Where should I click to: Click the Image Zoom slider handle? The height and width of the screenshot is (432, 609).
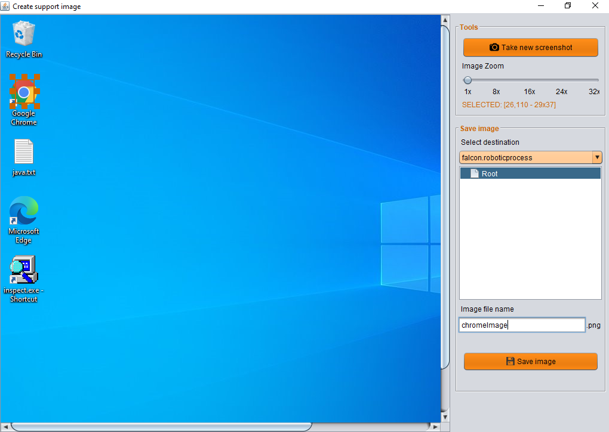(x=467, y=80)
